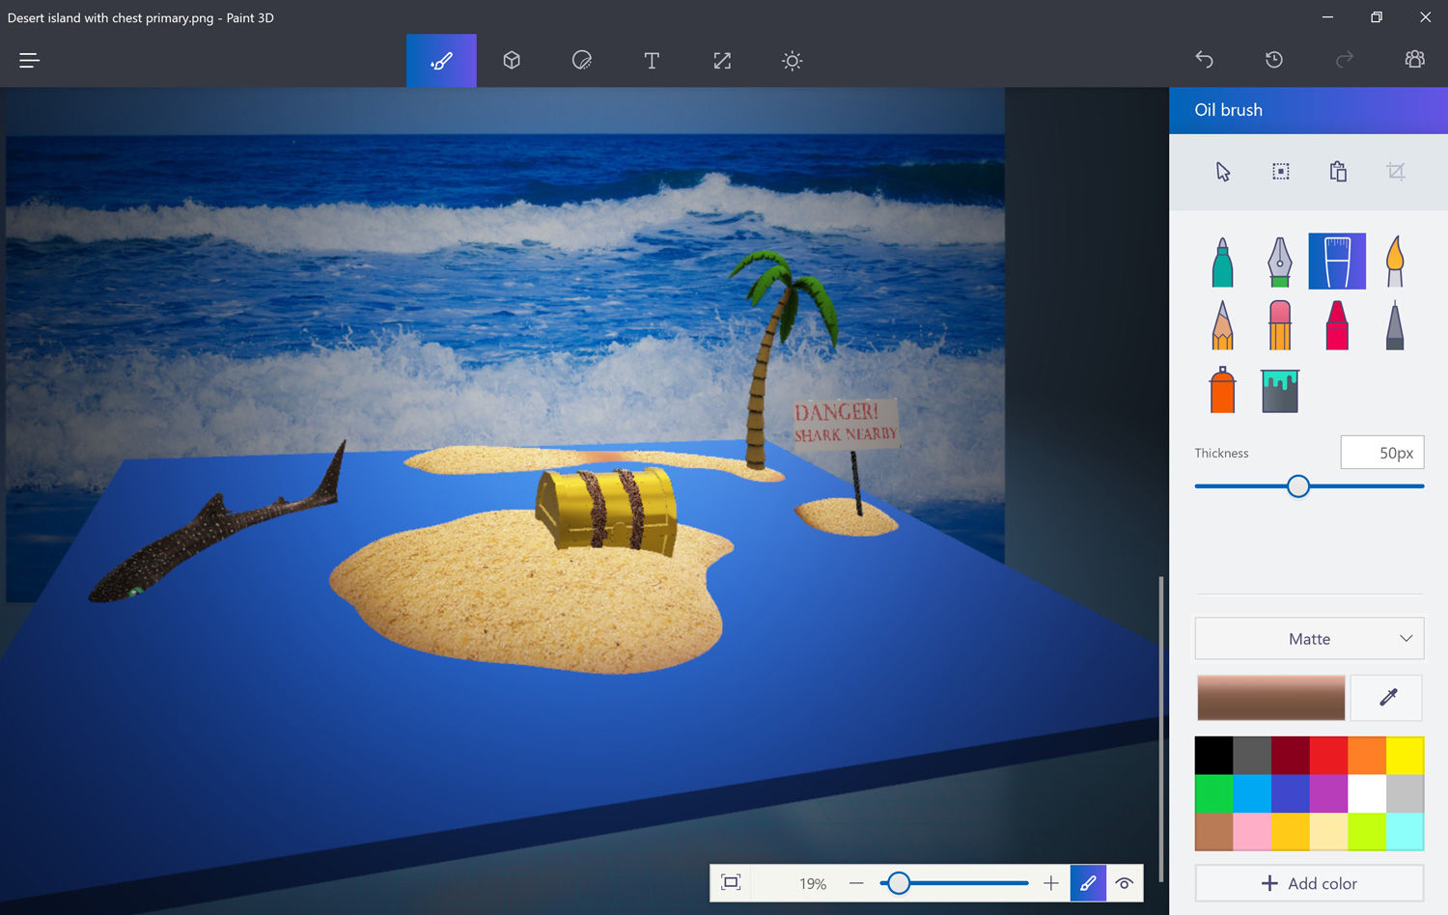
Task: Open the Canvas options
Action: (x=722, y=60)
